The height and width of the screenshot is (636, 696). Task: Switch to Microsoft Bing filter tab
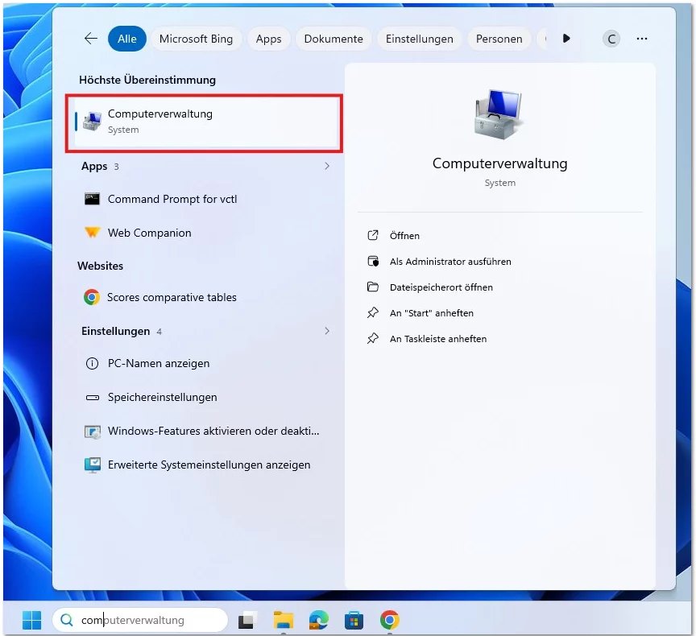coord(196,39)
